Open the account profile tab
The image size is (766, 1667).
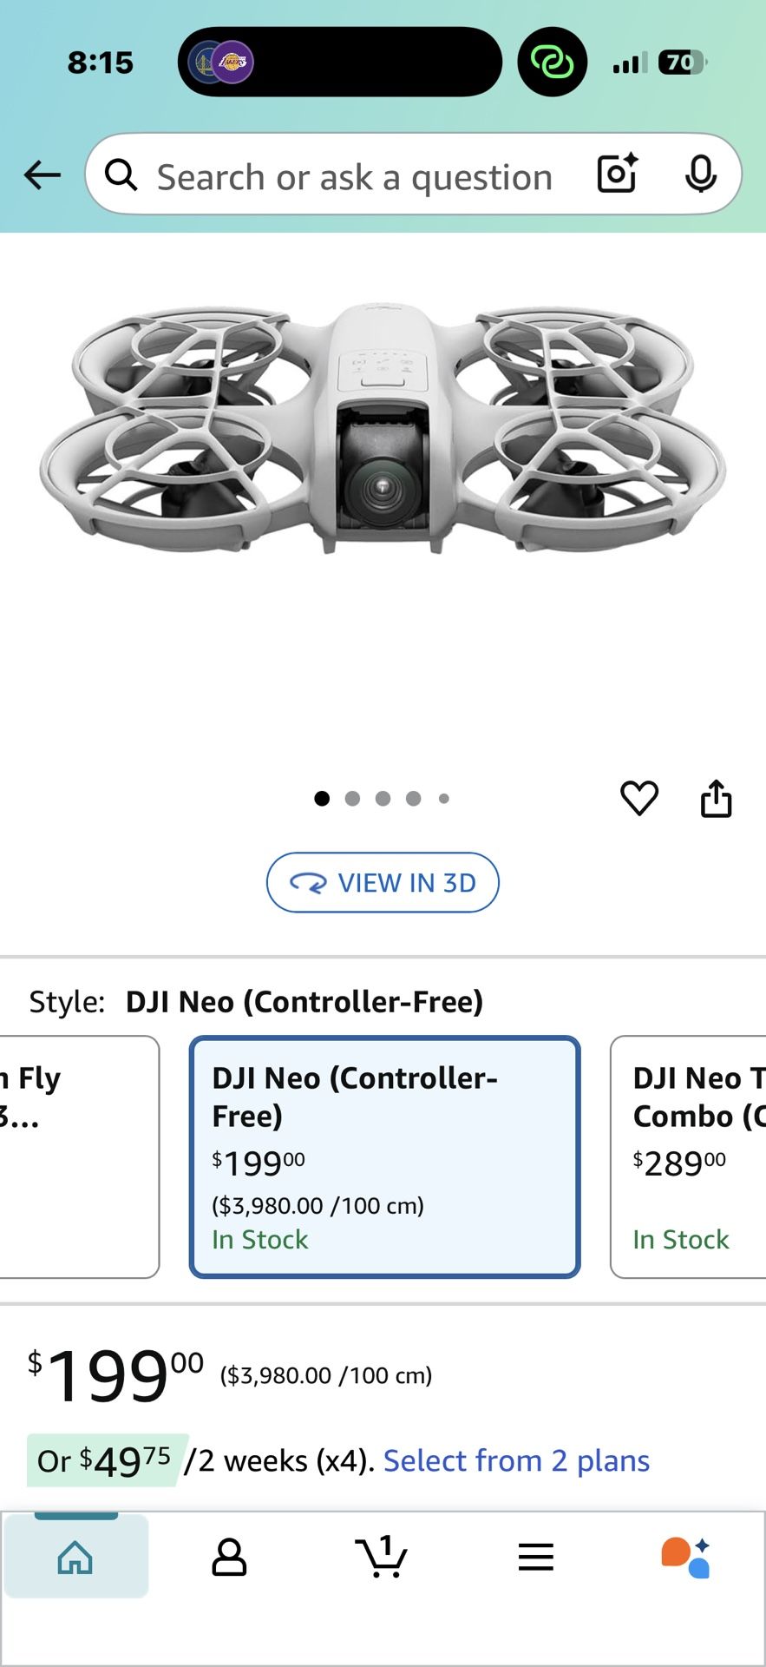point(229,1557)
